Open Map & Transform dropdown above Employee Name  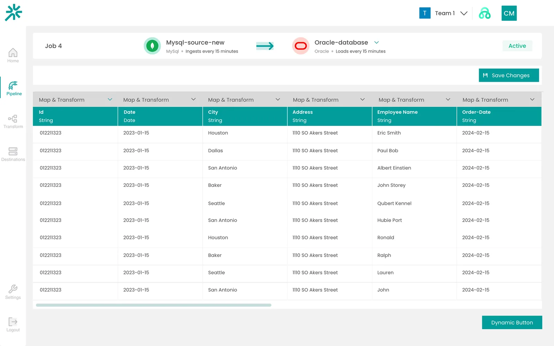tap(448, 99)
